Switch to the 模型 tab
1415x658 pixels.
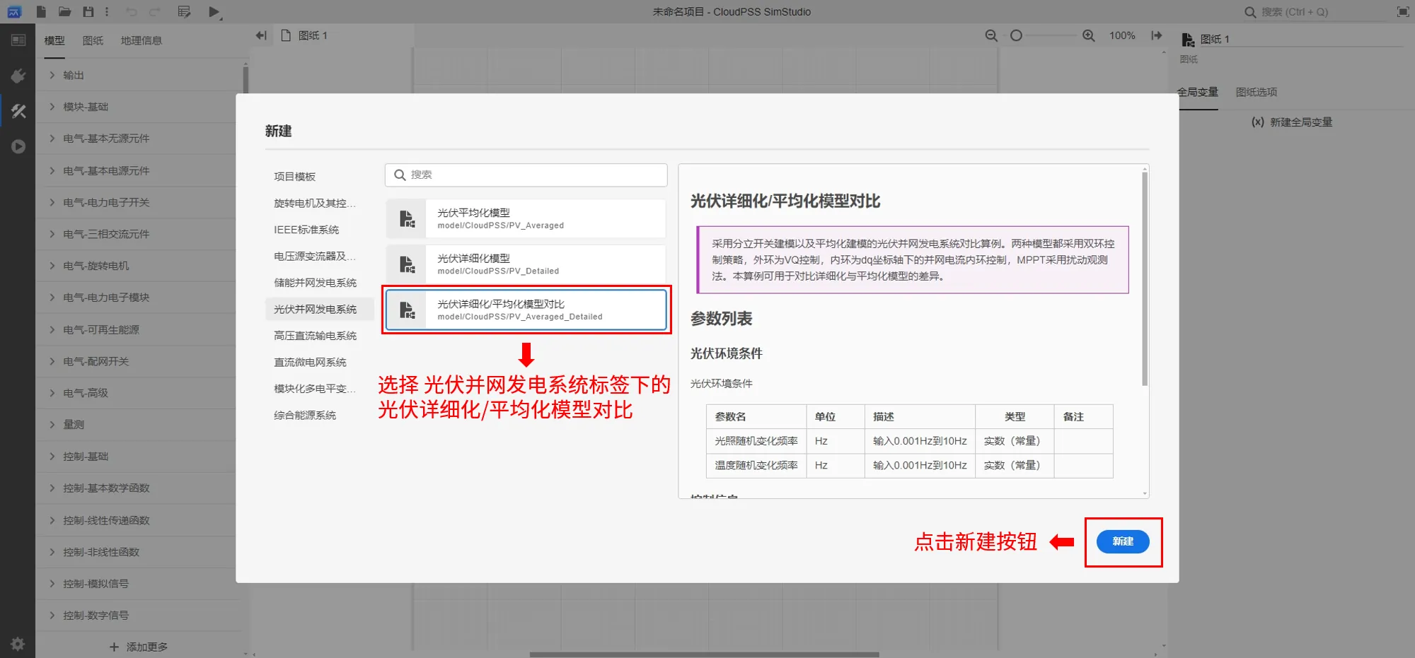point(54,40)
